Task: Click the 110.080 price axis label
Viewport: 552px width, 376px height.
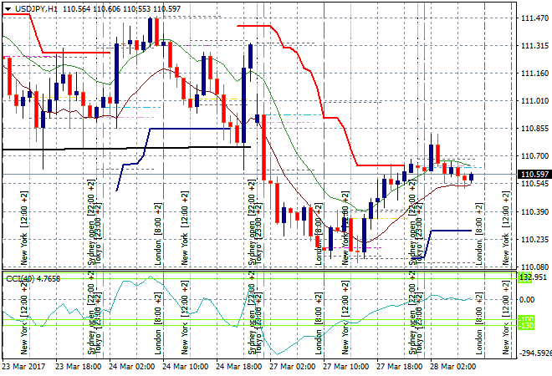Action: (x=533, y=267)
